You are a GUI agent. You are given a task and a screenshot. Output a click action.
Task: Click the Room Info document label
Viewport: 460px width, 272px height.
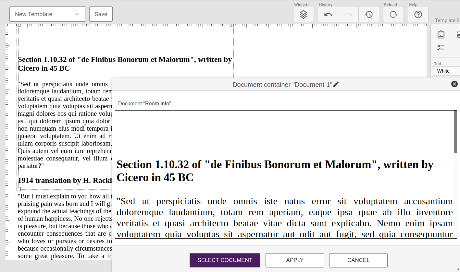point(144,103)
